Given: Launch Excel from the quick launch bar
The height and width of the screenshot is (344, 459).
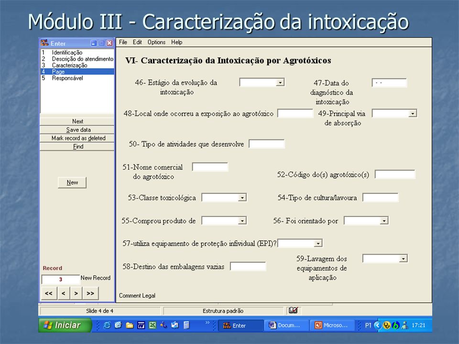Looking at the screenshot, I should click(152, 325).
